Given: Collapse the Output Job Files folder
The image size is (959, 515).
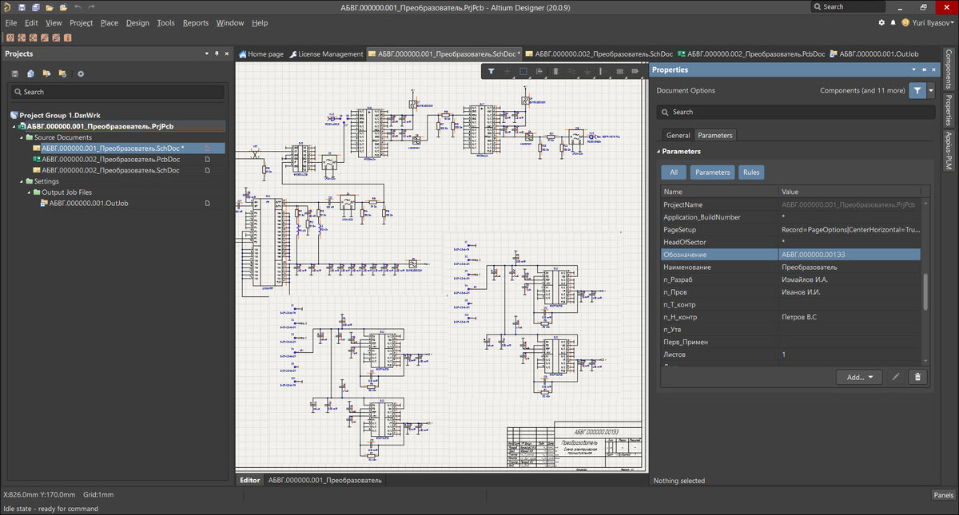Looking at the screenshot, I should [x=29, y=192].
